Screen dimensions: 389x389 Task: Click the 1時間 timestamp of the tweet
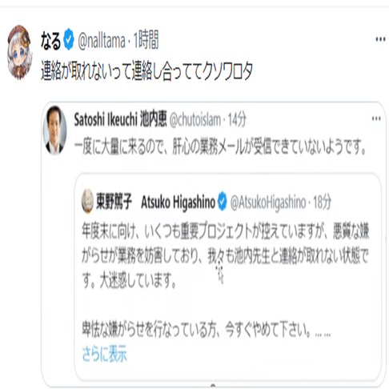[146, 40]
